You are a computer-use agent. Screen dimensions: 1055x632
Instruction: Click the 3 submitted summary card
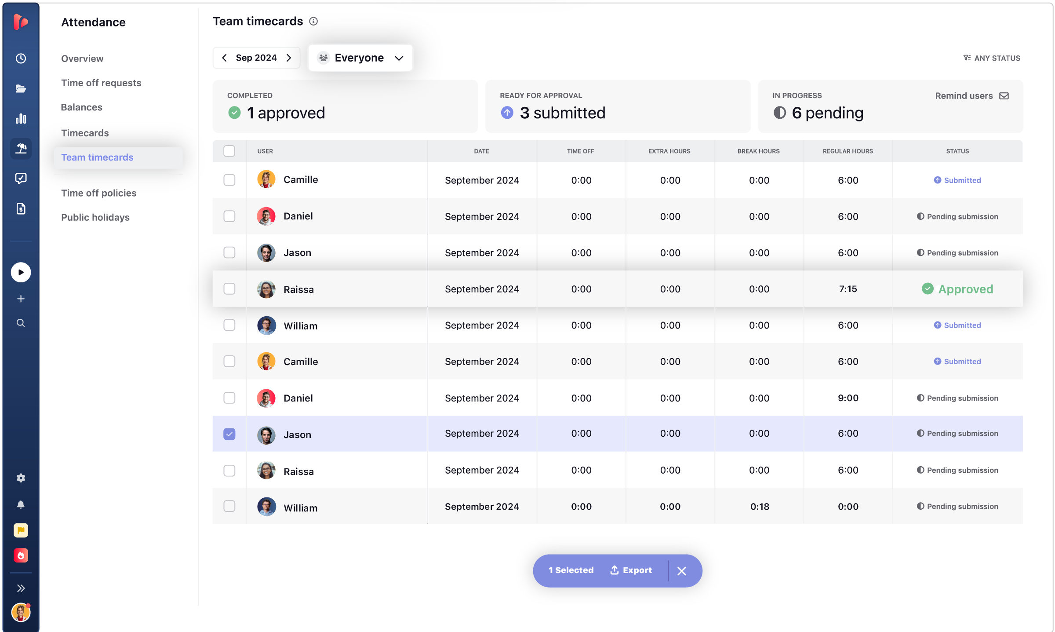pos(618,106)
